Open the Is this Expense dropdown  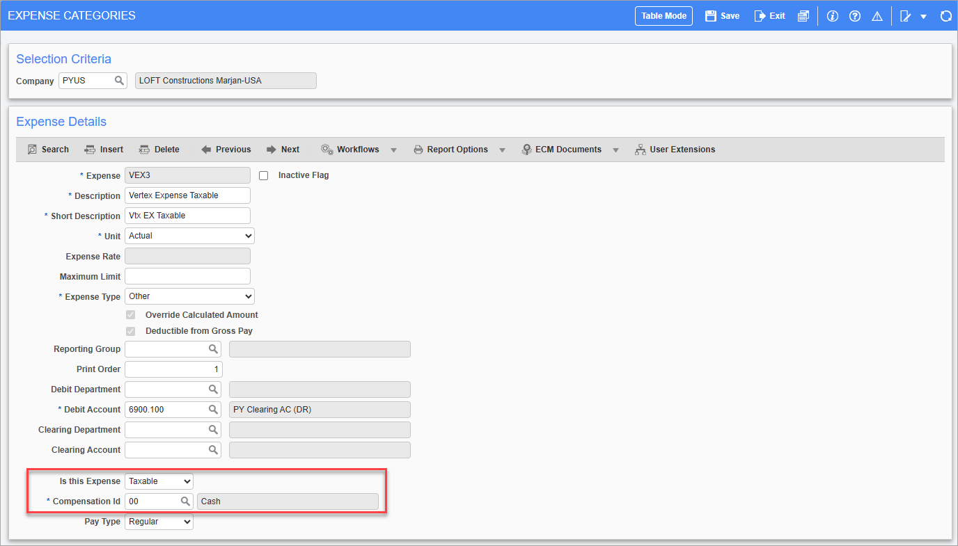pos(159,481)
